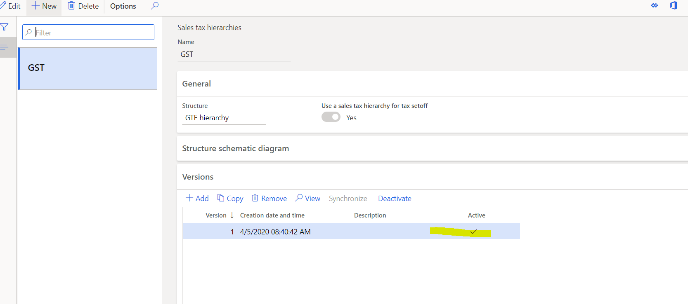Open the Options menu

tap(123, 6)
